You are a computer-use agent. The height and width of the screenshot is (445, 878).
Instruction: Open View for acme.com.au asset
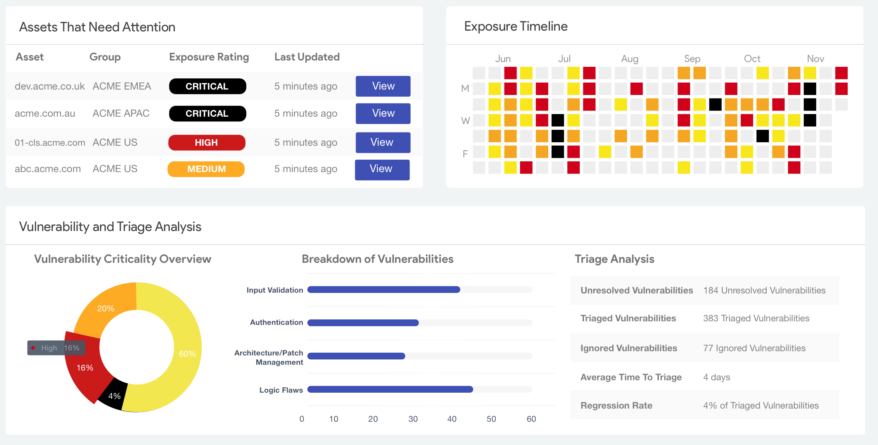pos(383,113)
